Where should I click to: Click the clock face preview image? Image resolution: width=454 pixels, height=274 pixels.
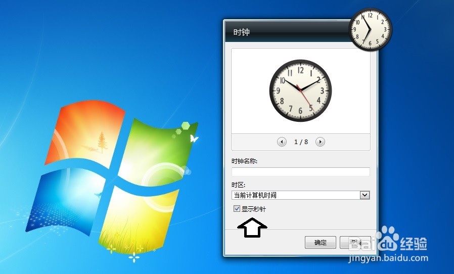[300, 90]
